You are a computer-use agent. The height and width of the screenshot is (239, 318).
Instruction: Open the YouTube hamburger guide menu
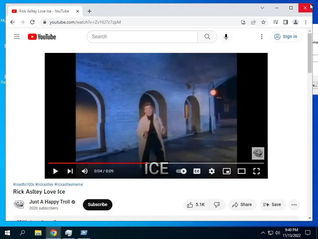[17, 37]
